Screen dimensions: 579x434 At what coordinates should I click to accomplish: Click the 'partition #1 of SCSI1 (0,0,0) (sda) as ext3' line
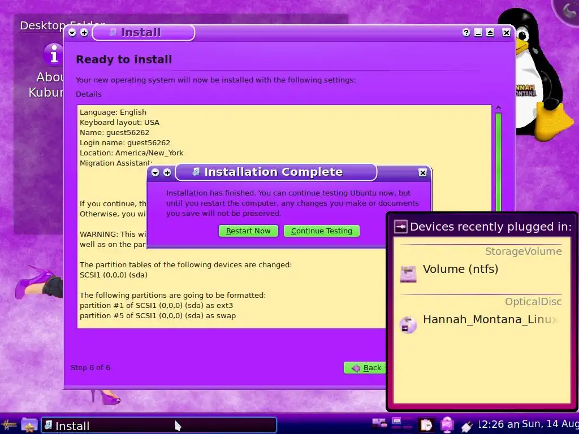(156, 306)
